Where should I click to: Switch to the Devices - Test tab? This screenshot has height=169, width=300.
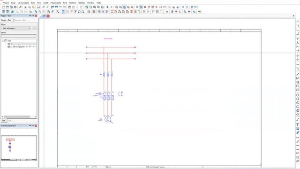coord(20,20)
